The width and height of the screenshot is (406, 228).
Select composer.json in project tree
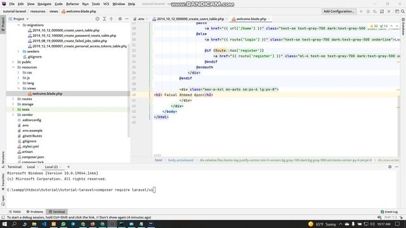tap(32, 157)
